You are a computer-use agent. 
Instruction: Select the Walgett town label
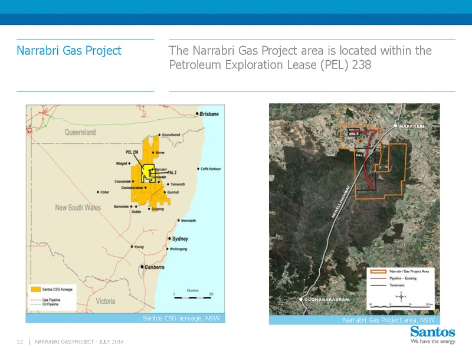[x=122, y=163]
